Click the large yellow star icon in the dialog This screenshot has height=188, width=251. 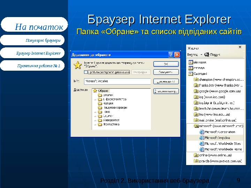pos(78,65)
